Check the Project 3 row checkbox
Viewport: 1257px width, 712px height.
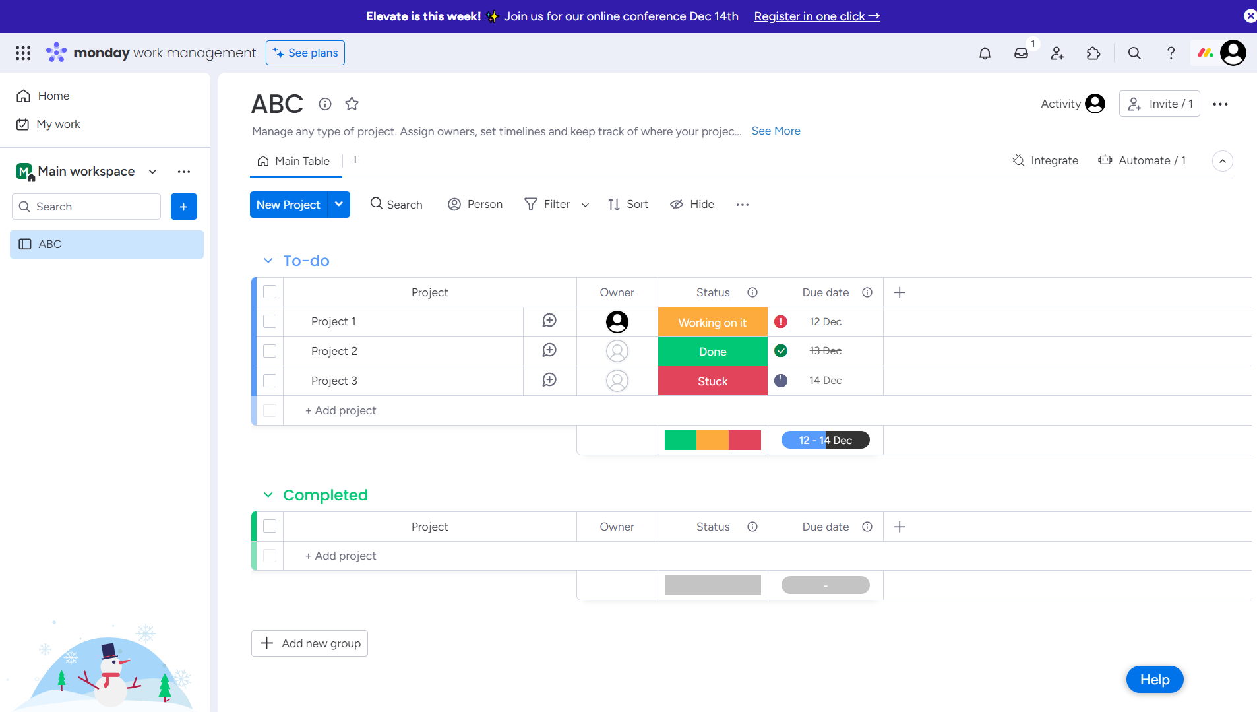click(x=270, y=381)
